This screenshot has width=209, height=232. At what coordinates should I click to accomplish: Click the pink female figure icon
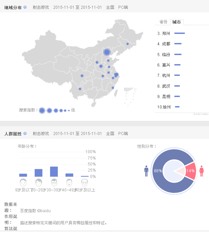pyautogui.click(x=202, y=171)
